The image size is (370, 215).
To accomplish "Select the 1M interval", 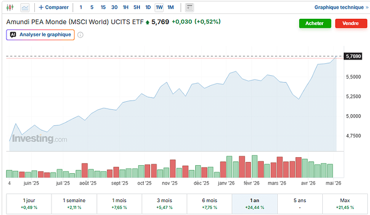I will tap(171, 8).
